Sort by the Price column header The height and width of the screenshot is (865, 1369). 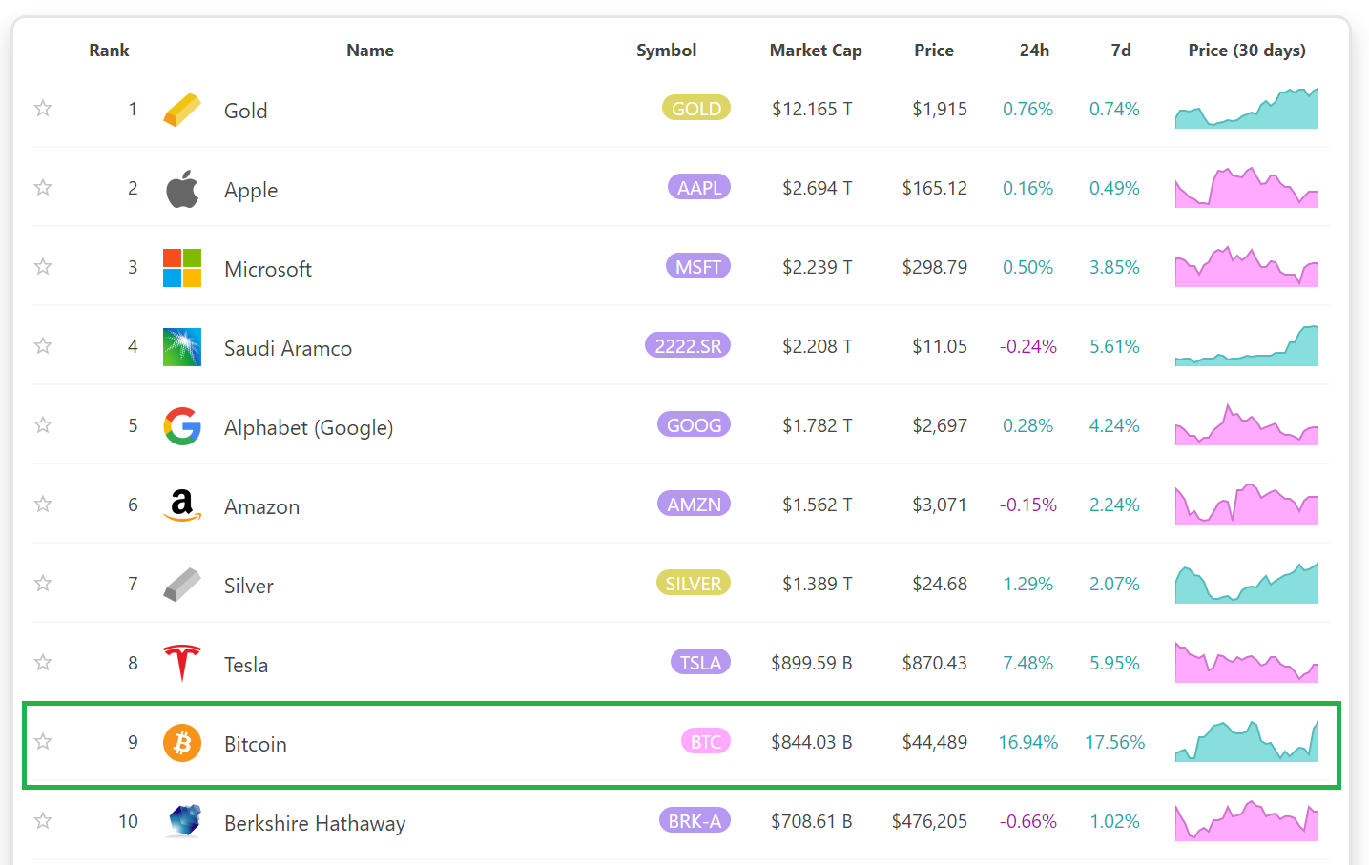click(x=934, y=51)
